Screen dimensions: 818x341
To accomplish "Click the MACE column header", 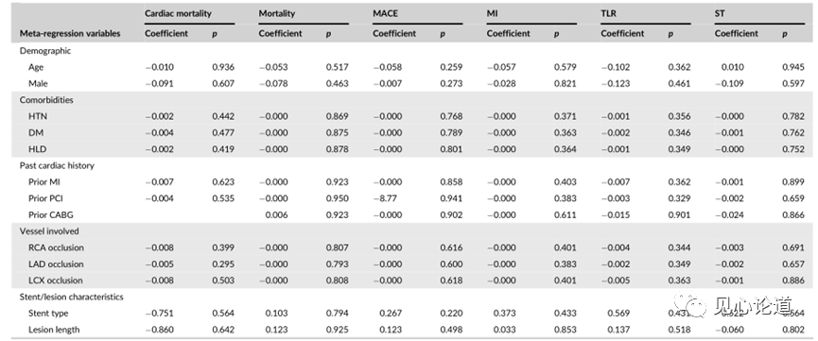I will click(x=383, y=13).
